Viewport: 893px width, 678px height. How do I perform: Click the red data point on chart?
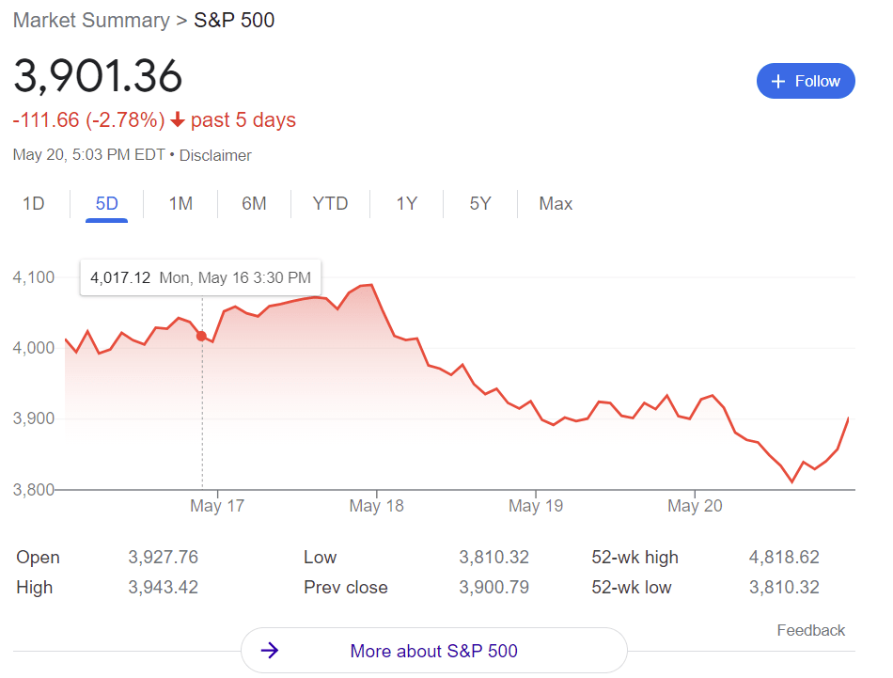tap(201, 336)
